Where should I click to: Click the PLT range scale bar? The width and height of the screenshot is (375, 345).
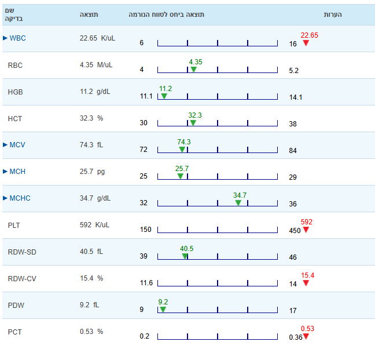click(x=218, y=230)
